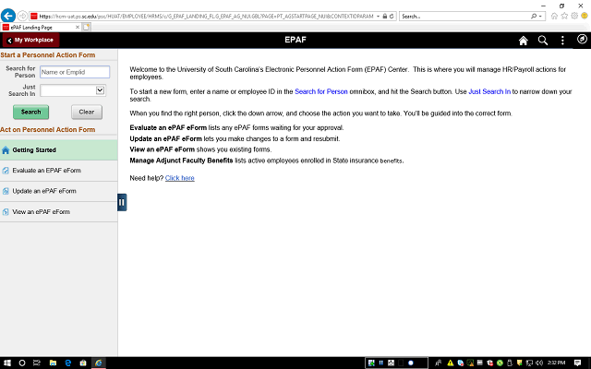Open Evaluate an EPAF eForm

59,171
